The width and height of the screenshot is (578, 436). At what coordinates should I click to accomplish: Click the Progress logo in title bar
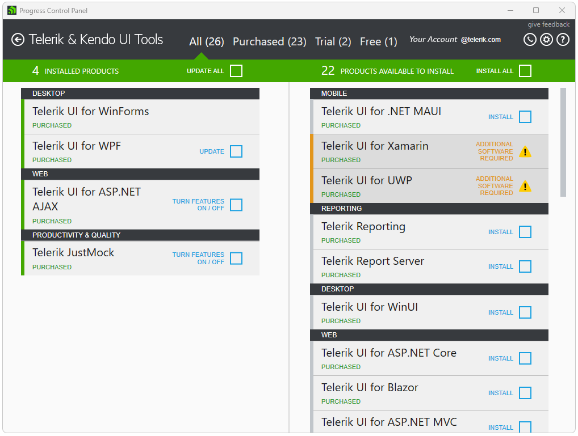coord(12,10)
